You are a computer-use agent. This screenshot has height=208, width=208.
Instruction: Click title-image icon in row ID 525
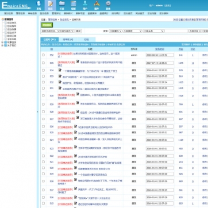[x=75, y=132]
